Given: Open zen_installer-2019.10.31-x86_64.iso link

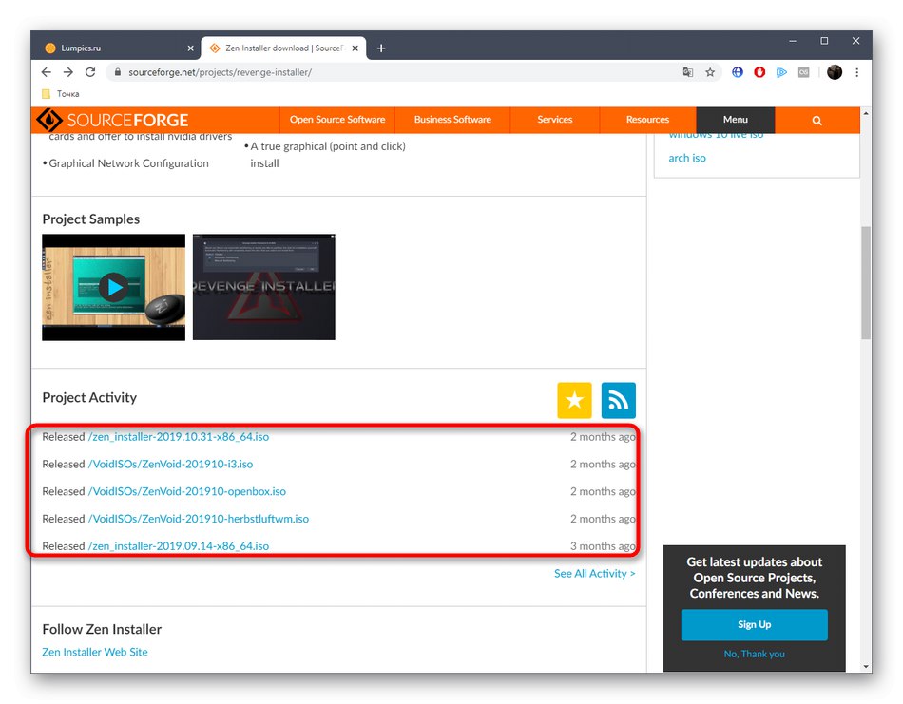Looking at the screenshot, I should 179,437.
